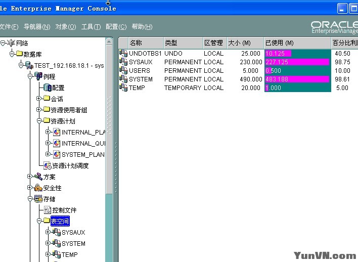The height and width of the screenshot is (262, 358).
Task: Select TEMPORARY type cell in TEMP row
Action: point(183,88)
